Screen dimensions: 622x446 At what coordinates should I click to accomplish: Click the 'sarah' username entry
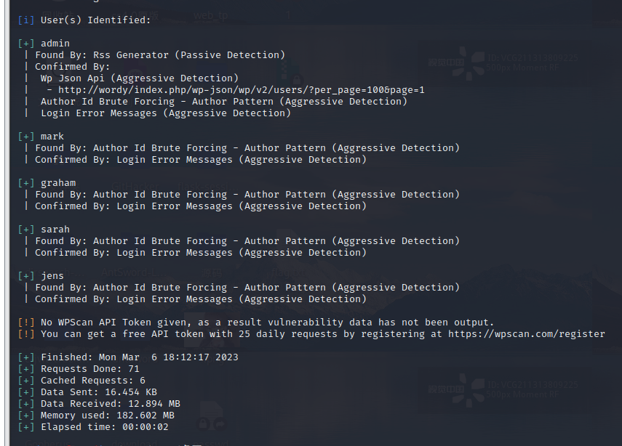[55, 230]
